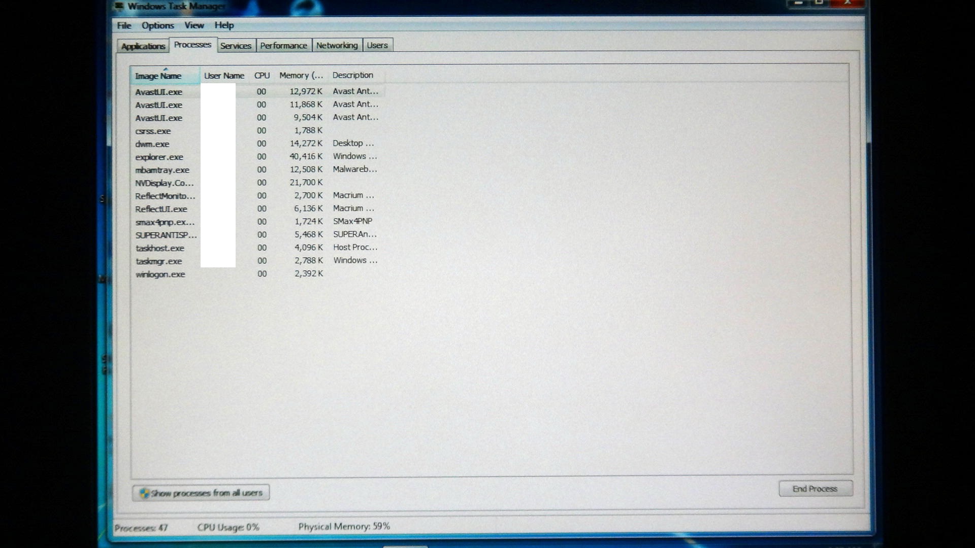Click the CPU Usage: 0% status entry

229,527
